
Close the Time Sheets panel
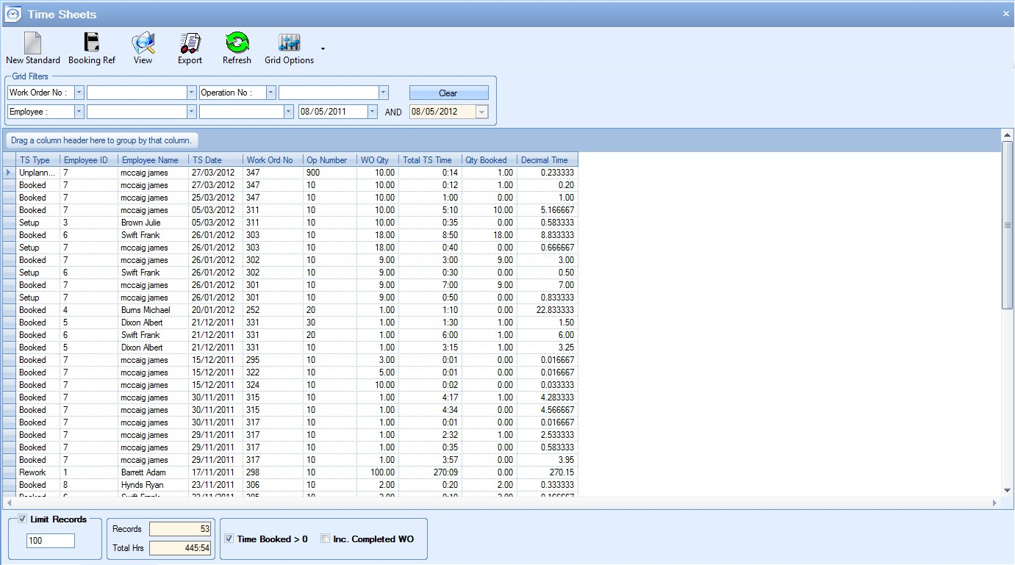[1005, 14]
